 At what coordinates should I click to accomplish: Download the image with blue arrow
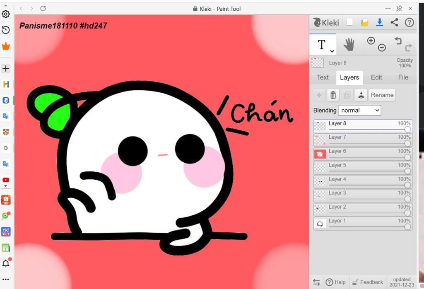pyautogui.click(x=380, y=22)
